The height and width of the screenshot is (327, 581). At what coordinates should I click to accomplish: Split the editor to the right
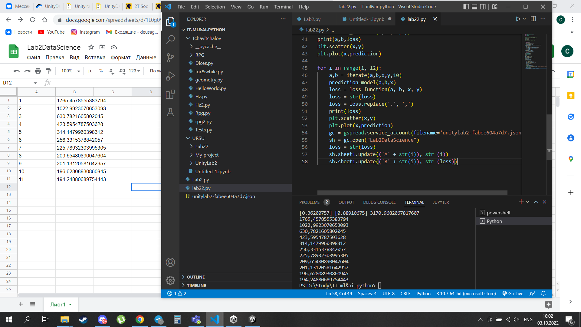(533, 19)
